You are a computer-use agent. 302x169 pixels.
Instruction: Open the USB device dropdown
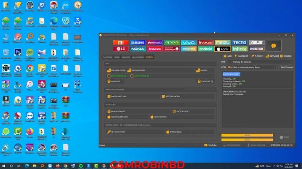[260, 62]
